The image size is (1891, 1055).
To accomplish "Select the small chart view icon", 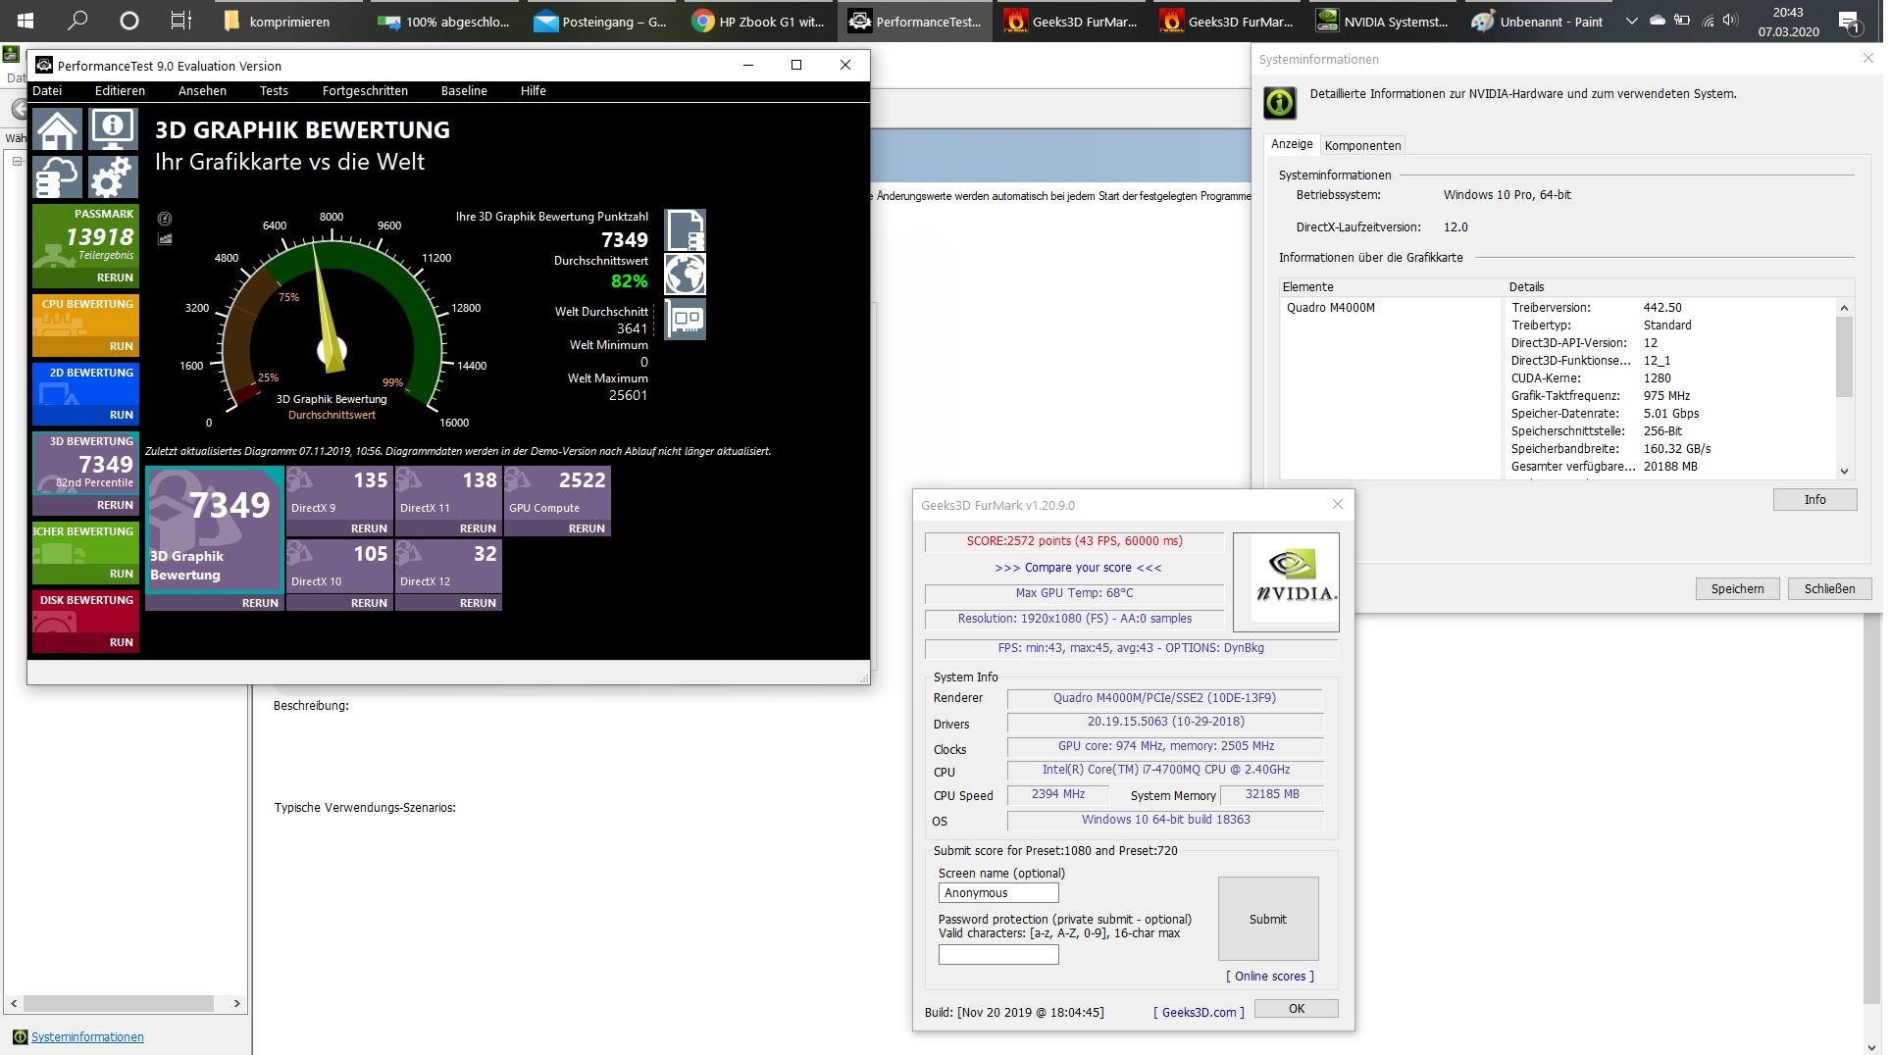I will point(165,238).
